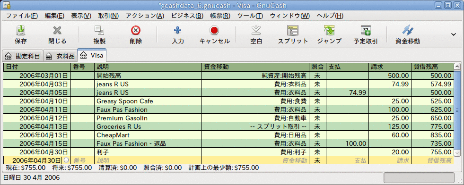Toggle reconcile flag on Groceries R Us row
The width and height of the screenshot is (464, 185).
tap(317, 126)
